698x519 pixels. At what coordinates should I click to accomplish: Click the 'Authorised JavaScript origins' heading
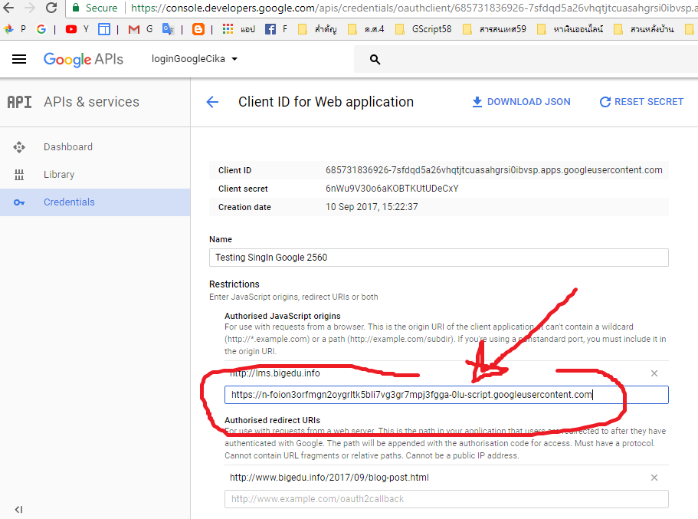click(x=282, y=316)
